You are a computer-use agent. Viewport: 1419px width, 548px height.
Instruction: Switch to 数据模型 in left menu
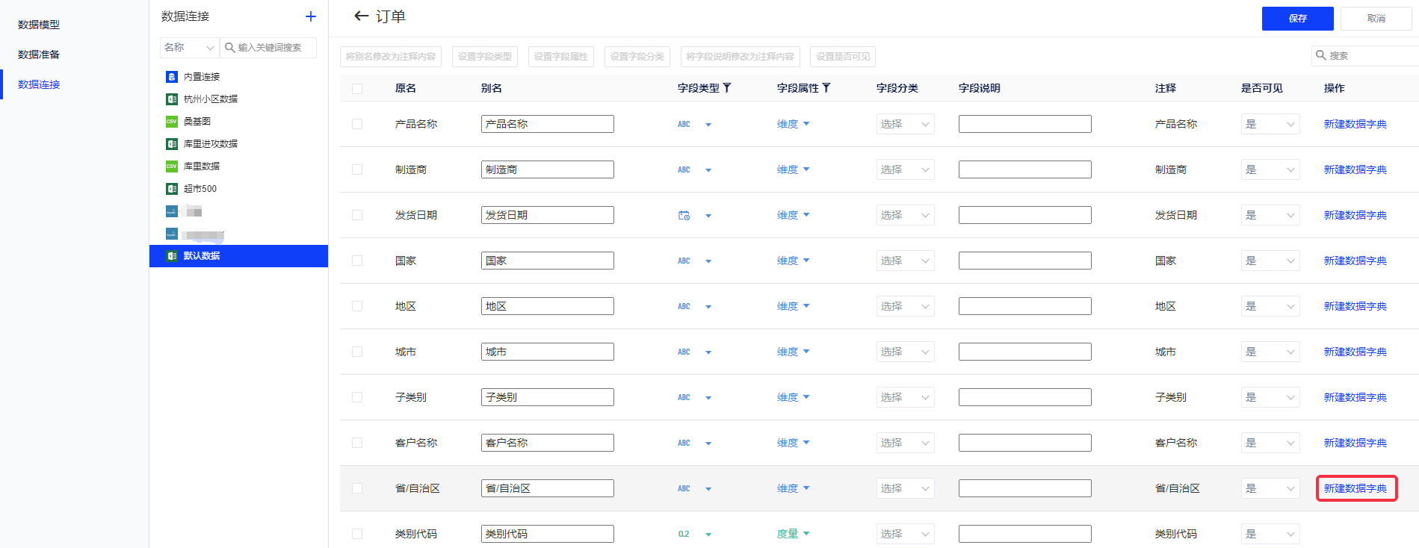pyautogui.click(x=39, y=25)
